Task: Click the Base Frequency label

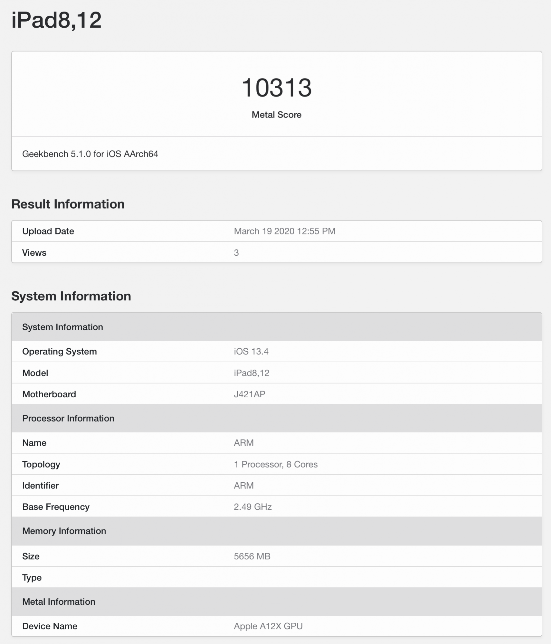Action: point(56,507)
